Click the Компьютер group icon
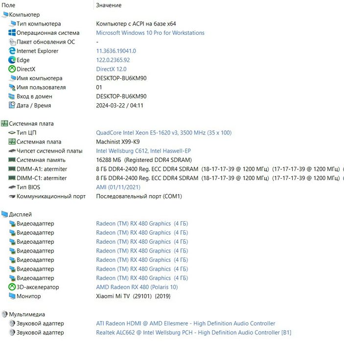This screenshot has height=342, width=344. [4, 15]
